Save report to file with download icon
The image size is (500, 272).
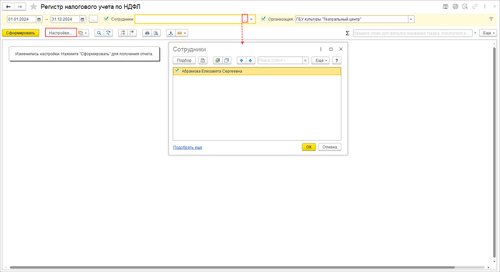[171, 33]
